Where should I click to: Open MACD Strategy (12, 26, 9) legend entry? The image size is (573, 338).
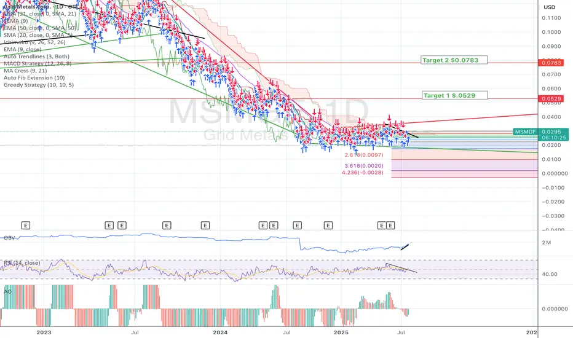click(38, 63)
